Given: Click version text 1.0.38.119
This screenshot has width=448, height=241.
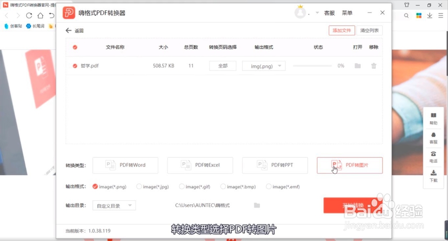Looking at the screenshot, I should pos(99,231).
